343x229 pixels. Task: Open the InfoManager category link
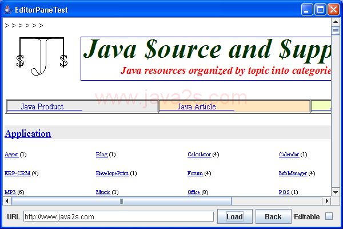pos(293,173)
